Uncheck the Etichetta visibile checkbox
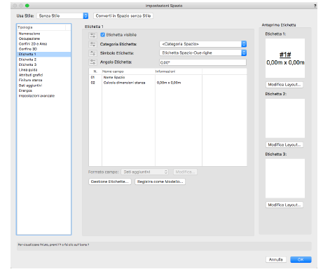 pos(102,35)
